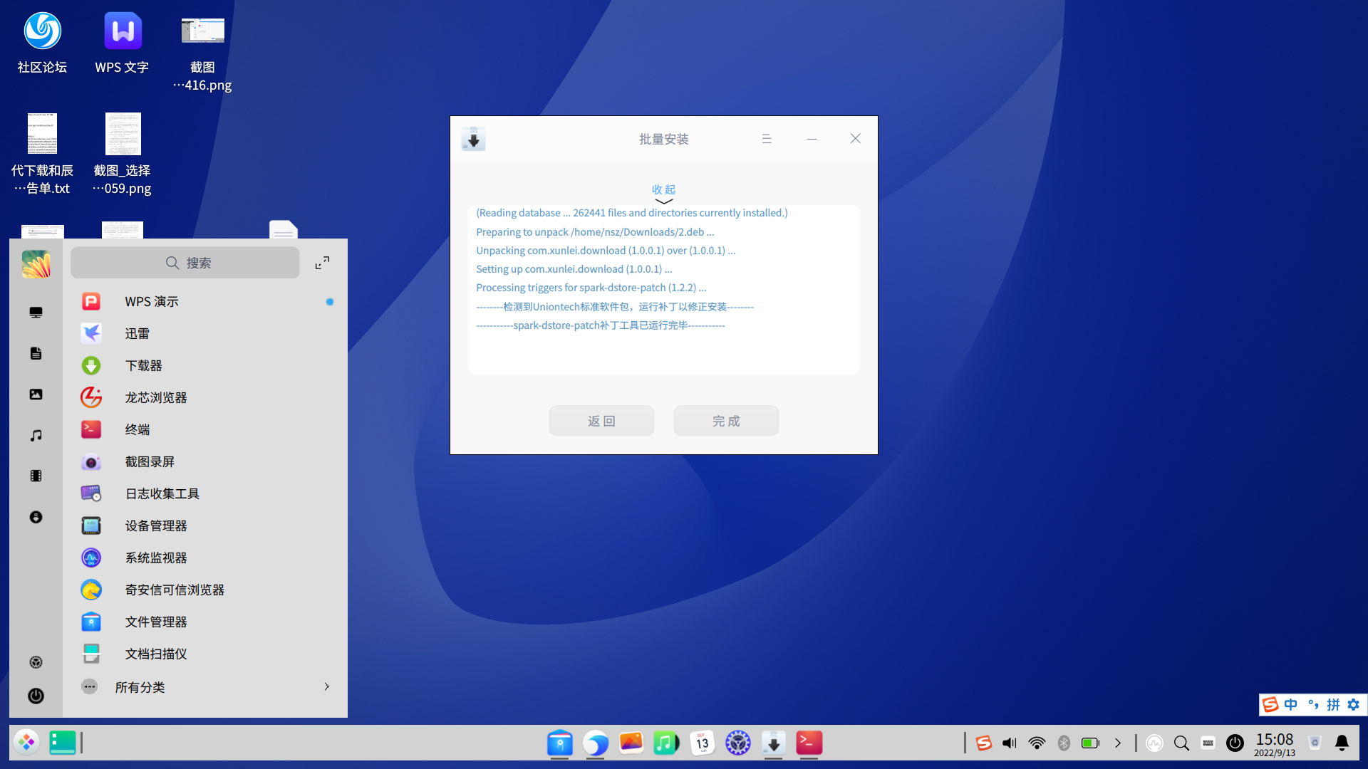Screen dimensions: 1368x769
Task: Collapse the install log with 收起
Action: point(663,189)
